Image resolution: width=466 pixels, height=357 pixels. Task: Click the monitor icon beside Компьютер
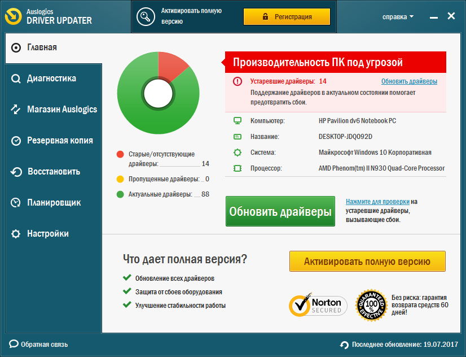click(238, 121)
